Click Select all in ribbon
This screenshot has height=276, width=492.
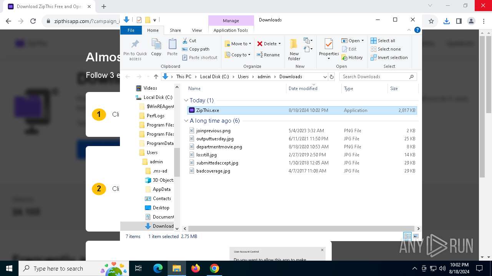383,41
